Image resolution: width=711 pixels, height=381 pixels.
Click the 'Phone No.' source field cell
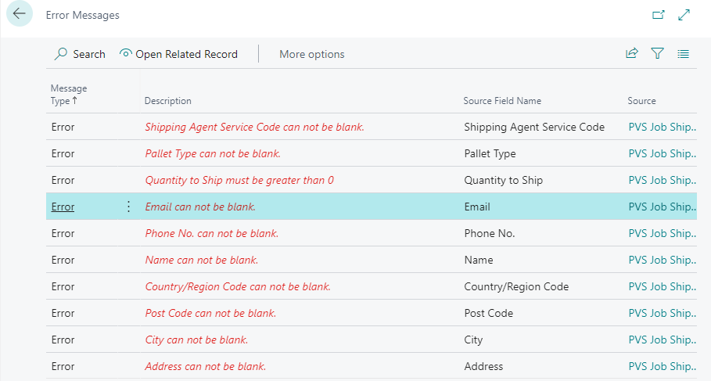click(490, 234)
